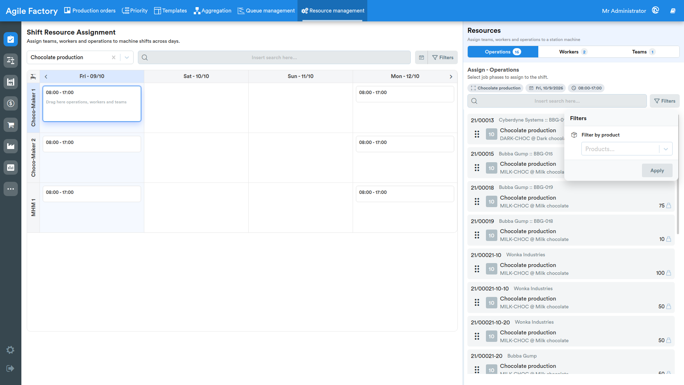
Task: Grab drag handle of order 21/00018
Action: pyautogui.click(x=477, y=202)
